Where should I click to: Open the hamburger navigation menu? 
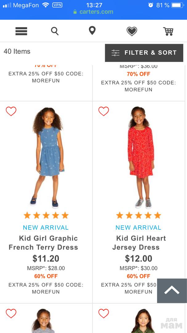pos(21,31)
